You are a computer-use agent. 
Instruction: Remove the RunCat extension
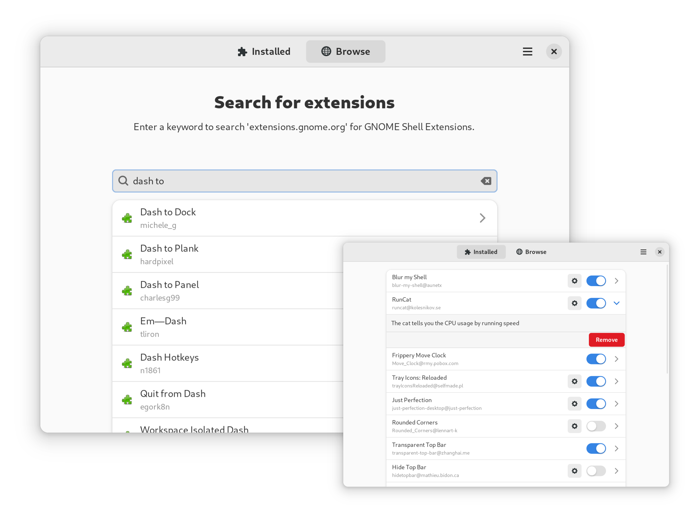click(x=606, y=340)
